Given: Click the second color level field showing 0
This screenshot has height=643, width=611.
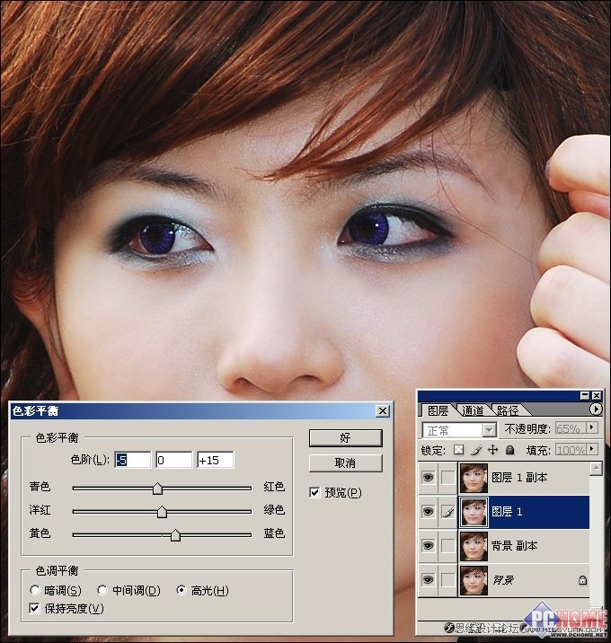Looking at the screenshot, I should [174, 460].
